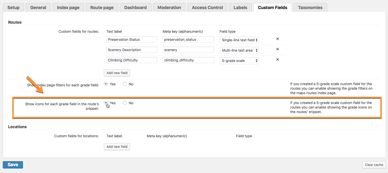Open the Single-line text field type dropdown

tap(239, 40)
